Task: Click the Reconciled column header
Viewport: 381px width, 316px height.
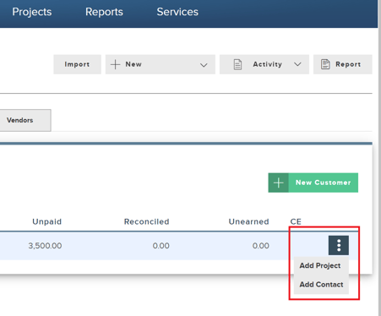Action: (147, 221)
